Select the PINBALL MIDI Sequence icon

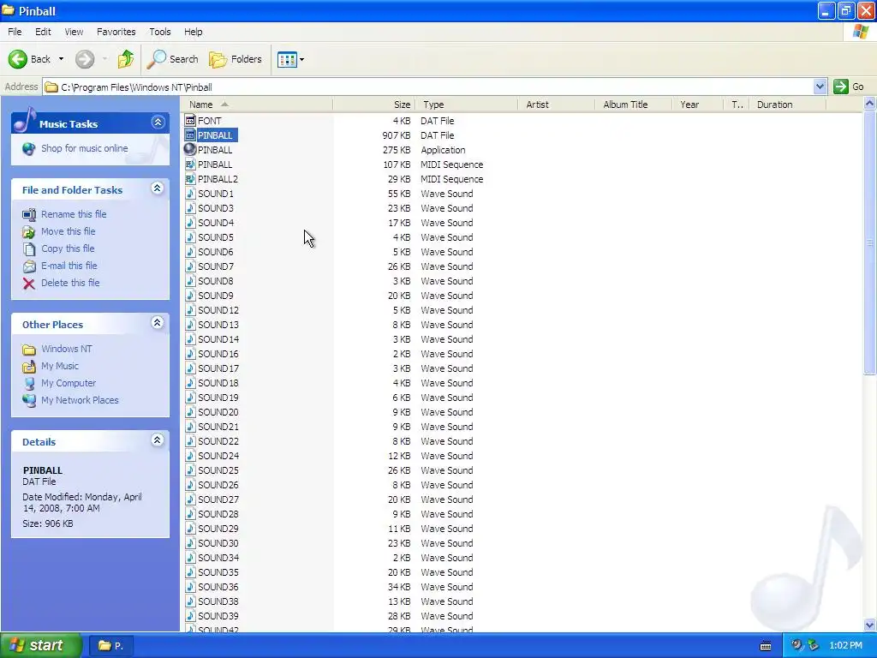pos(190,164)
